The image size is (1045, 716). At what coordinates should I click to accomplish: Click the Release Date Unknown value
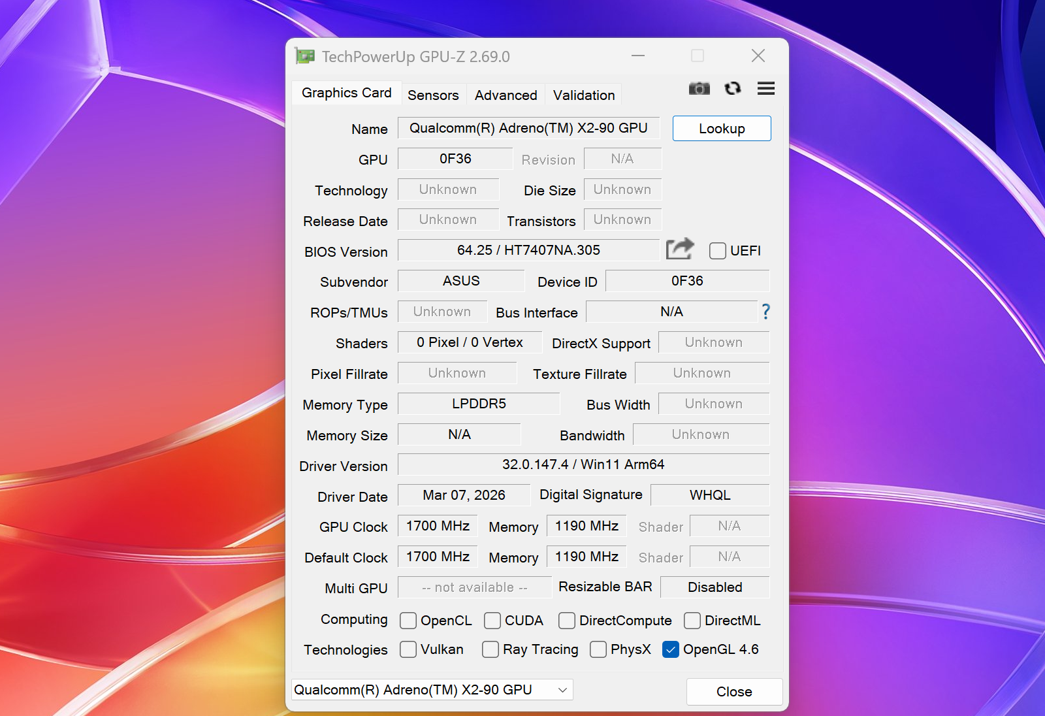(448, 220)
